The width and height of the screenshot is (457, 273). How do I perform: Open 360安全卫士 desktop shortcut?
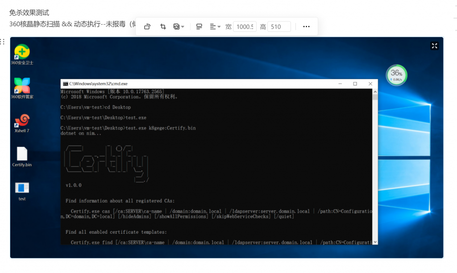(22, 55)
